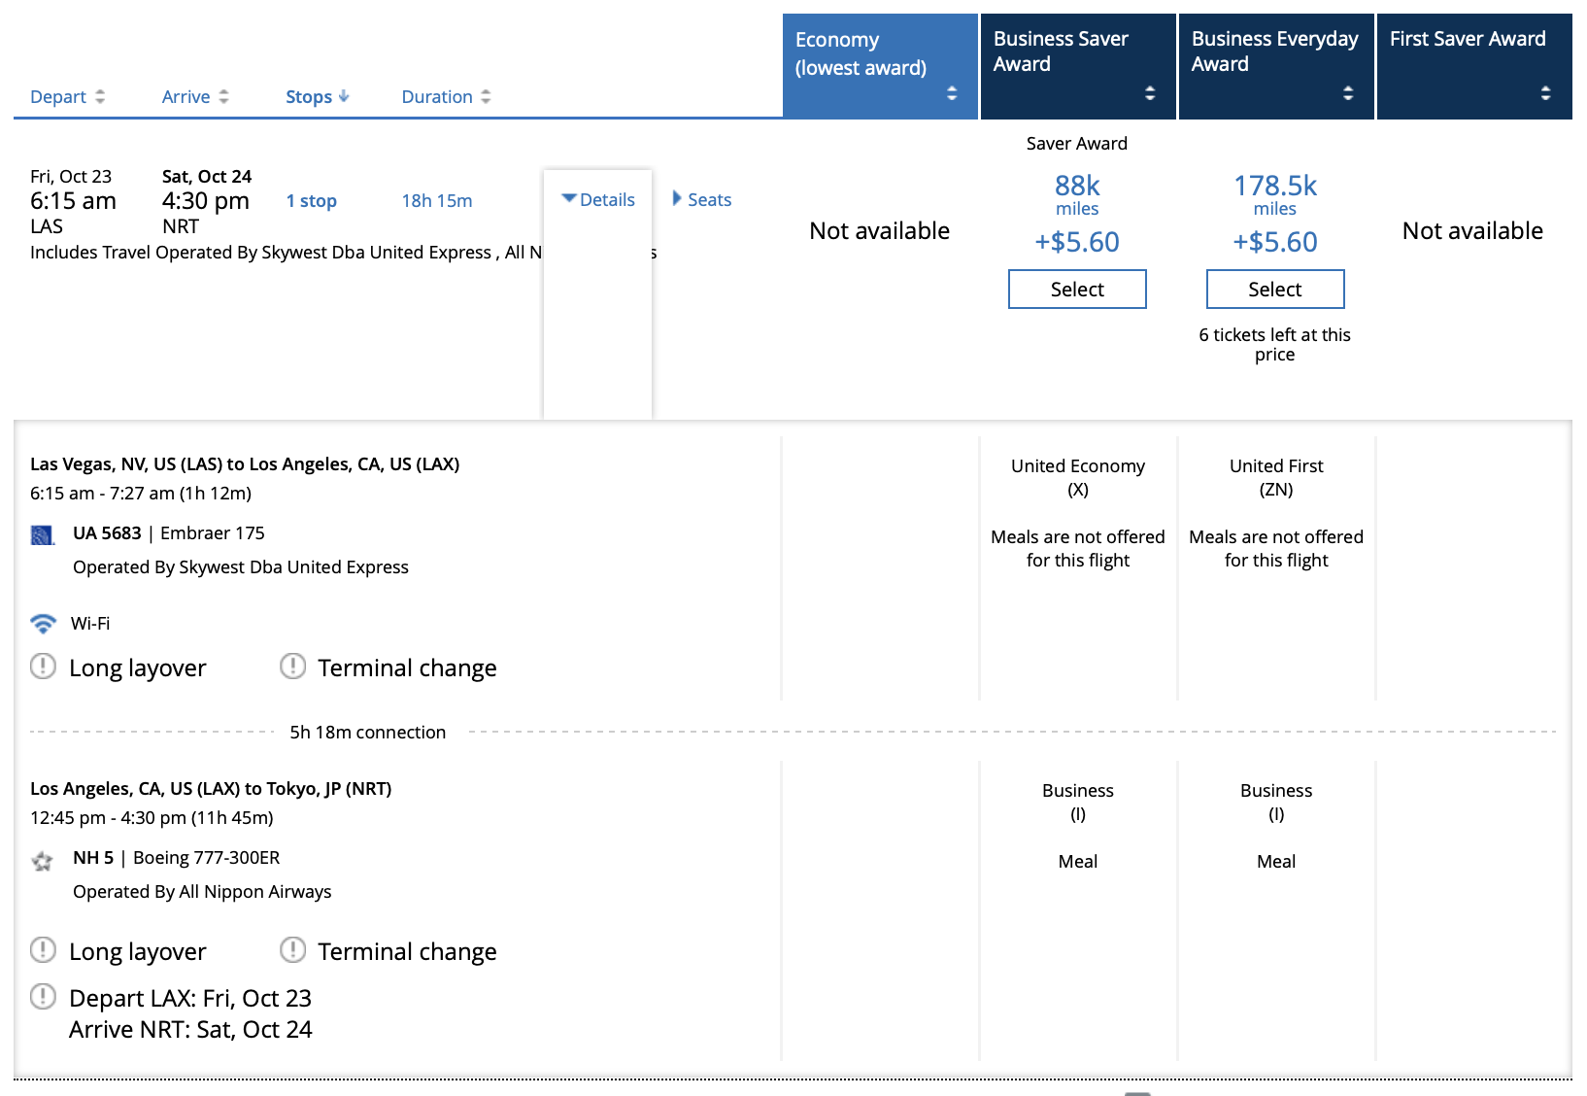Click the Star Alliance logo beside NH 5
Screen dimensions: 1587x1096
click(x=42, y=860)
